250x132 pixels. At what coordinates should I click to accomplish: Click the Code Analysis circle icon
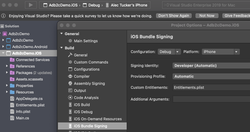[x=70, y=97]
